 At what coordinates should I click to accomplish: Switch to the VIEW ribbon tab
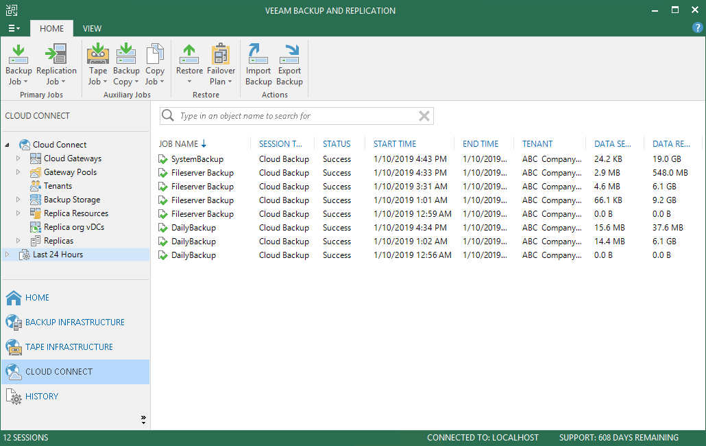[92, 28]
